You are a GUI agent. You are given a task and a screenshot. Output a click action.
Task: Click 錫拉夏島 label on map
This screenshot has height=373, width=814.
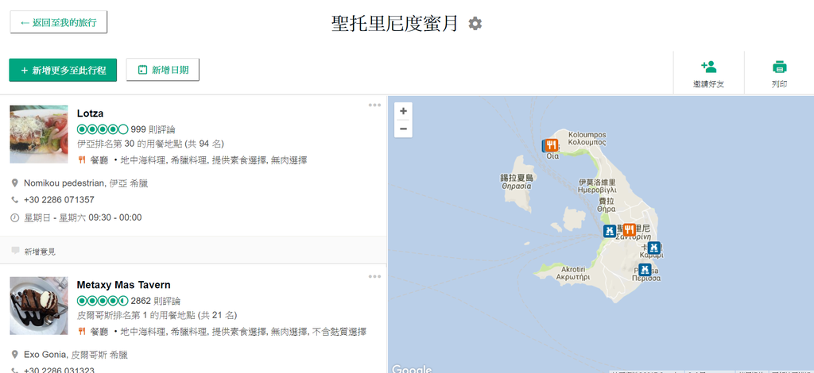(517, 182)
